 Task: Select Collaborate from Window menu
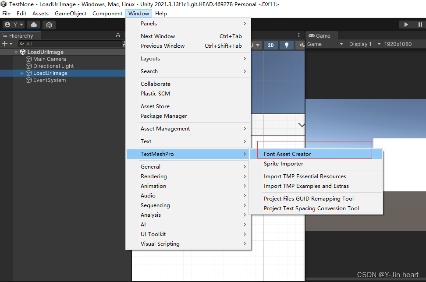point(188,84)
